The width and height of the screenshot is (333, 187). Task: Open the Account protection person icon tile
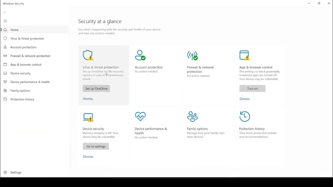140,55
